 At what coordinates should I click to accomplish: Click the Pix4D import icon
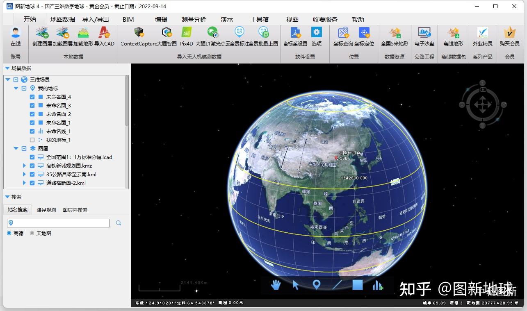(187, 32)
